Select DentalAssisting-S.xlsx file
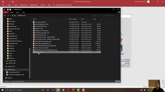This screenshot has height=92, width=165. click(41, 26)
